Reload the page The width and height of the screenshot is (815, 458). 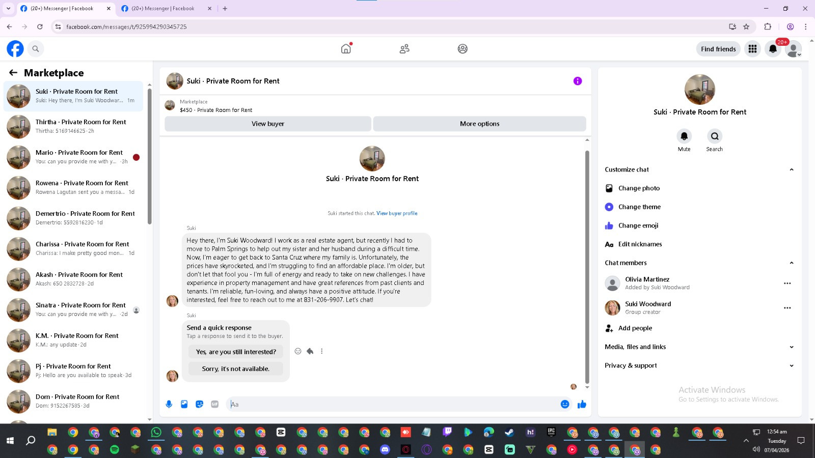point(40,26)
